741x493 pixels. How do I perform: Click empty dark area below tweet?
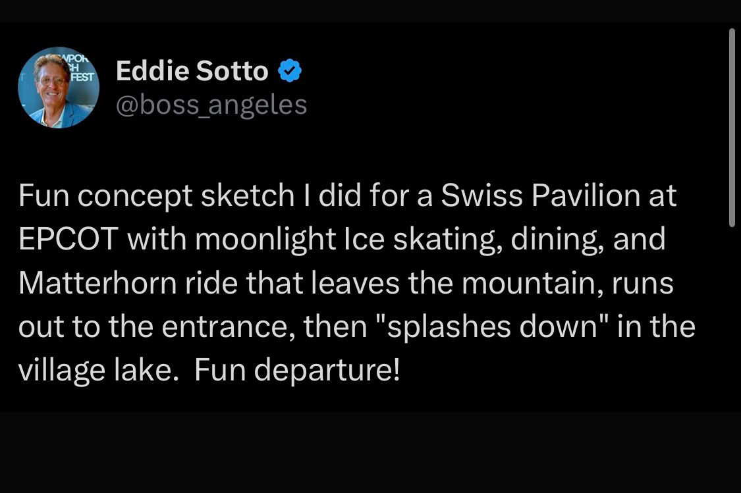click(x=369, y=454)
